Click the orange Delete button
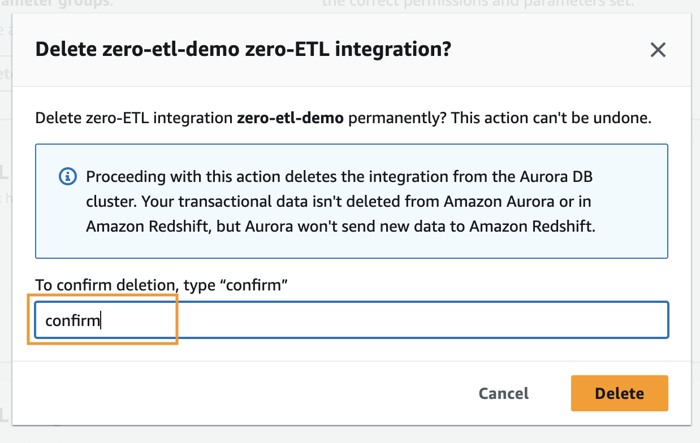Screen dimensions: 700x443 point(619,393)
